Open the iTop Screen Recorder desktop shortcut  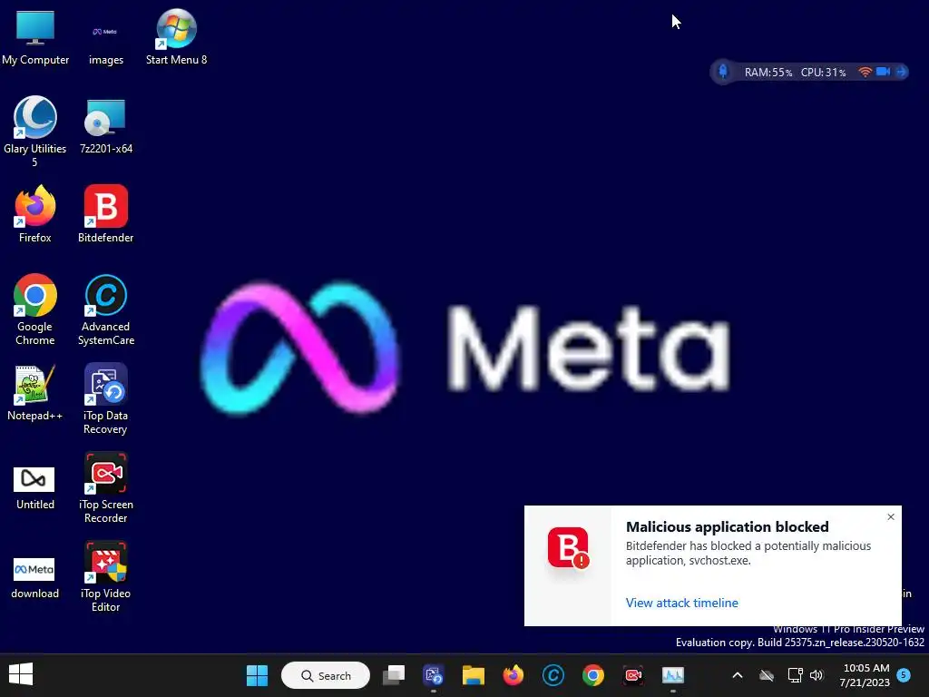(x=105, y=487)
